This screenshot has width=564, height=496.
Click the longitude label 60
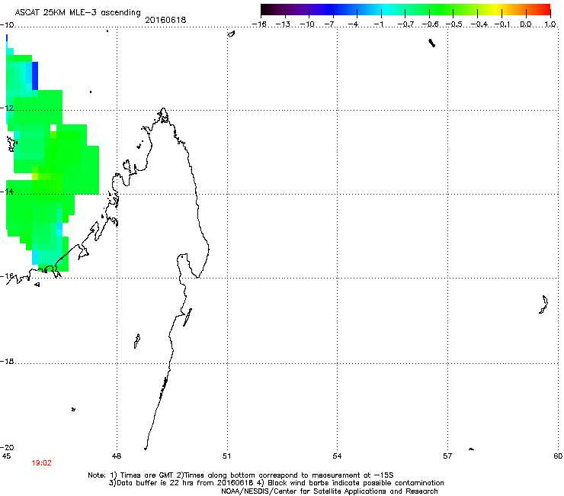point(558,456)
